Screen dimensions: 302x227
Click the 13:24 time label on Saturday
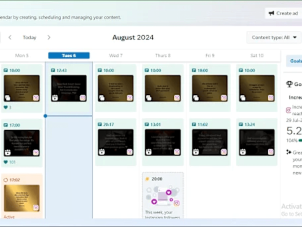tap(250, 124)
